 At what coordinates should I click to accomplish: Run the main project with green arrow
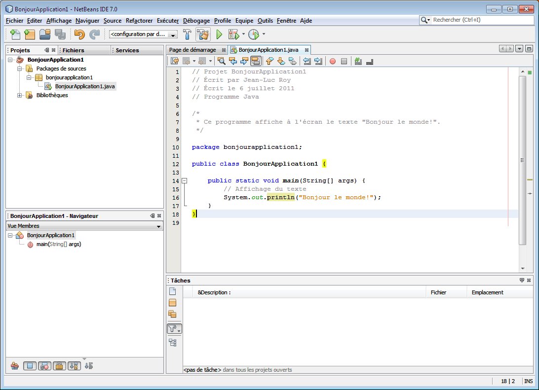click(x=219, y=35)
